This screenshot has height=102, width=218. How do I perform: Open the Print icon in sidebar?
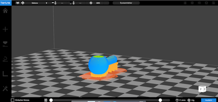(x=5, y=44)
